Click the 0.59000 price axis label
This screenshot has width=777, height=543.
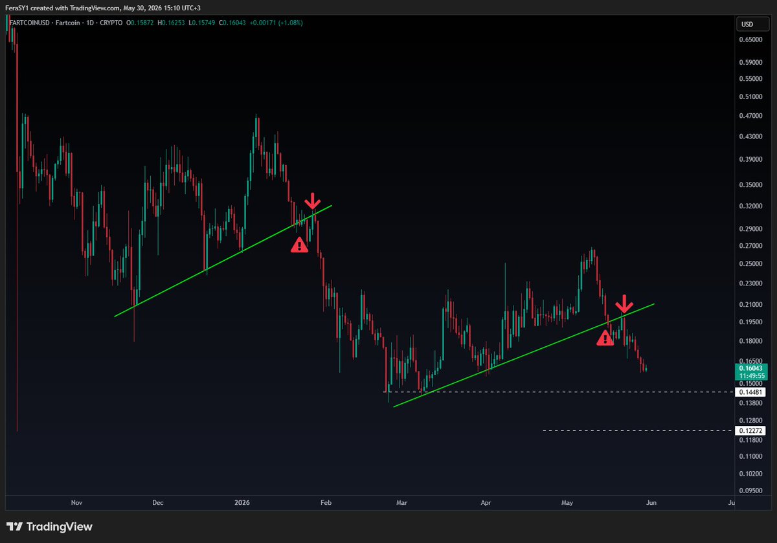pyautogui.click(x=751, y=63)
